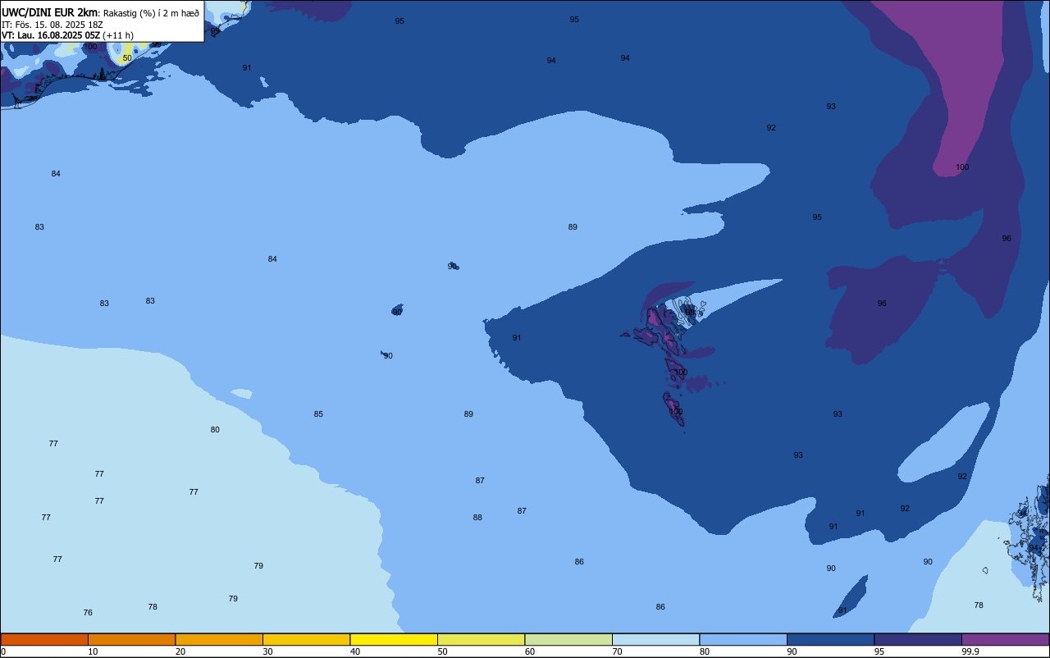Click the '76' humidity value on the map
The image size is (1050, 658).
coord(88,613)
